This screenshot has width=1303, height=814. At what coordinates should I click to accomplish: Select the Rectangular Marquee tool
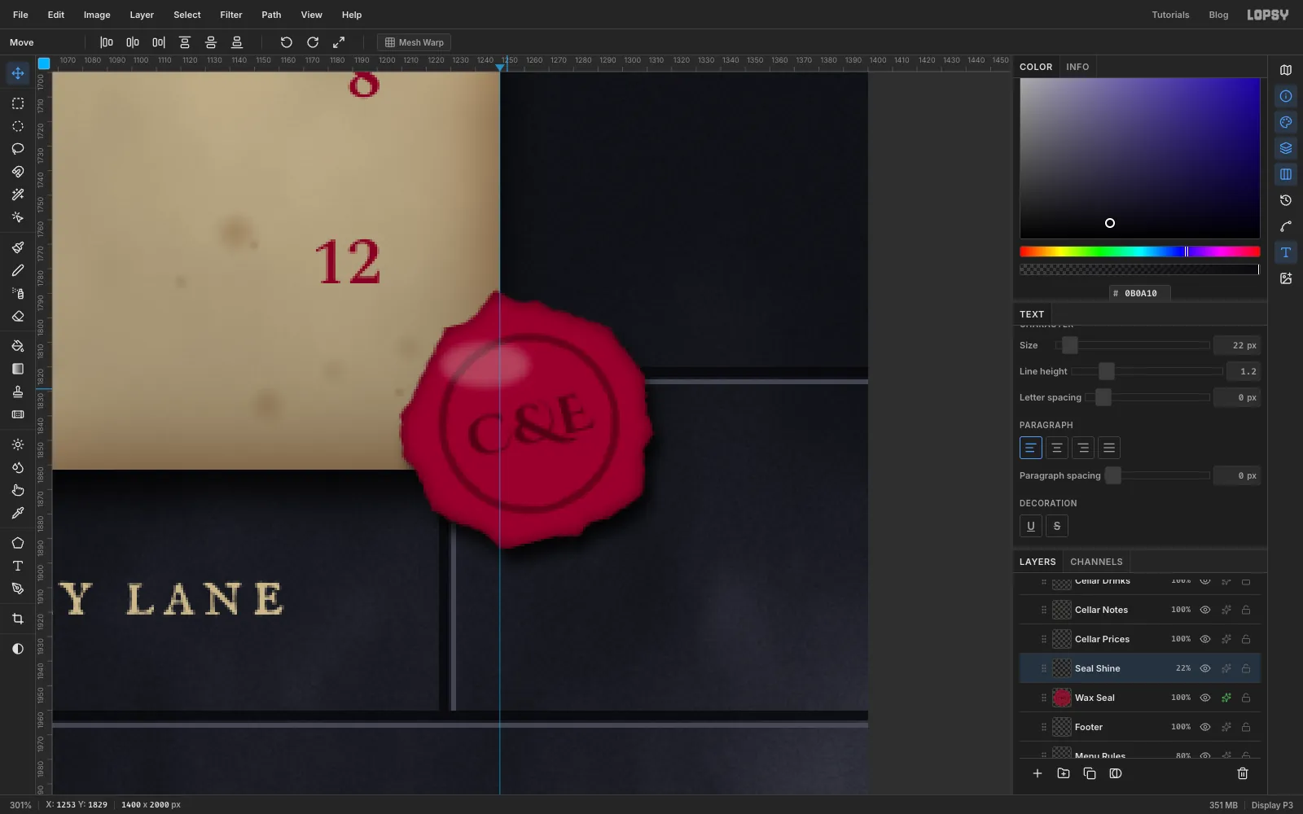click(x=18, y=103)
